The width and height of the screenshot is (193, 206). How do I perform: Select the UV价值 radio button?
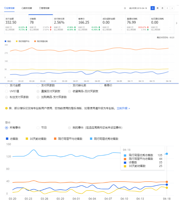coord(7,91)
